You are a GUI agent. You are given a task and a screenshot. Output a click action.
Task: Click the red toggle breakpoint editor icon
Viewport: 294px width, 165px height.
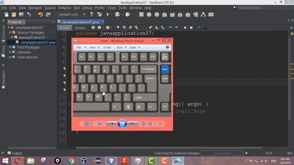click(185, 27)
